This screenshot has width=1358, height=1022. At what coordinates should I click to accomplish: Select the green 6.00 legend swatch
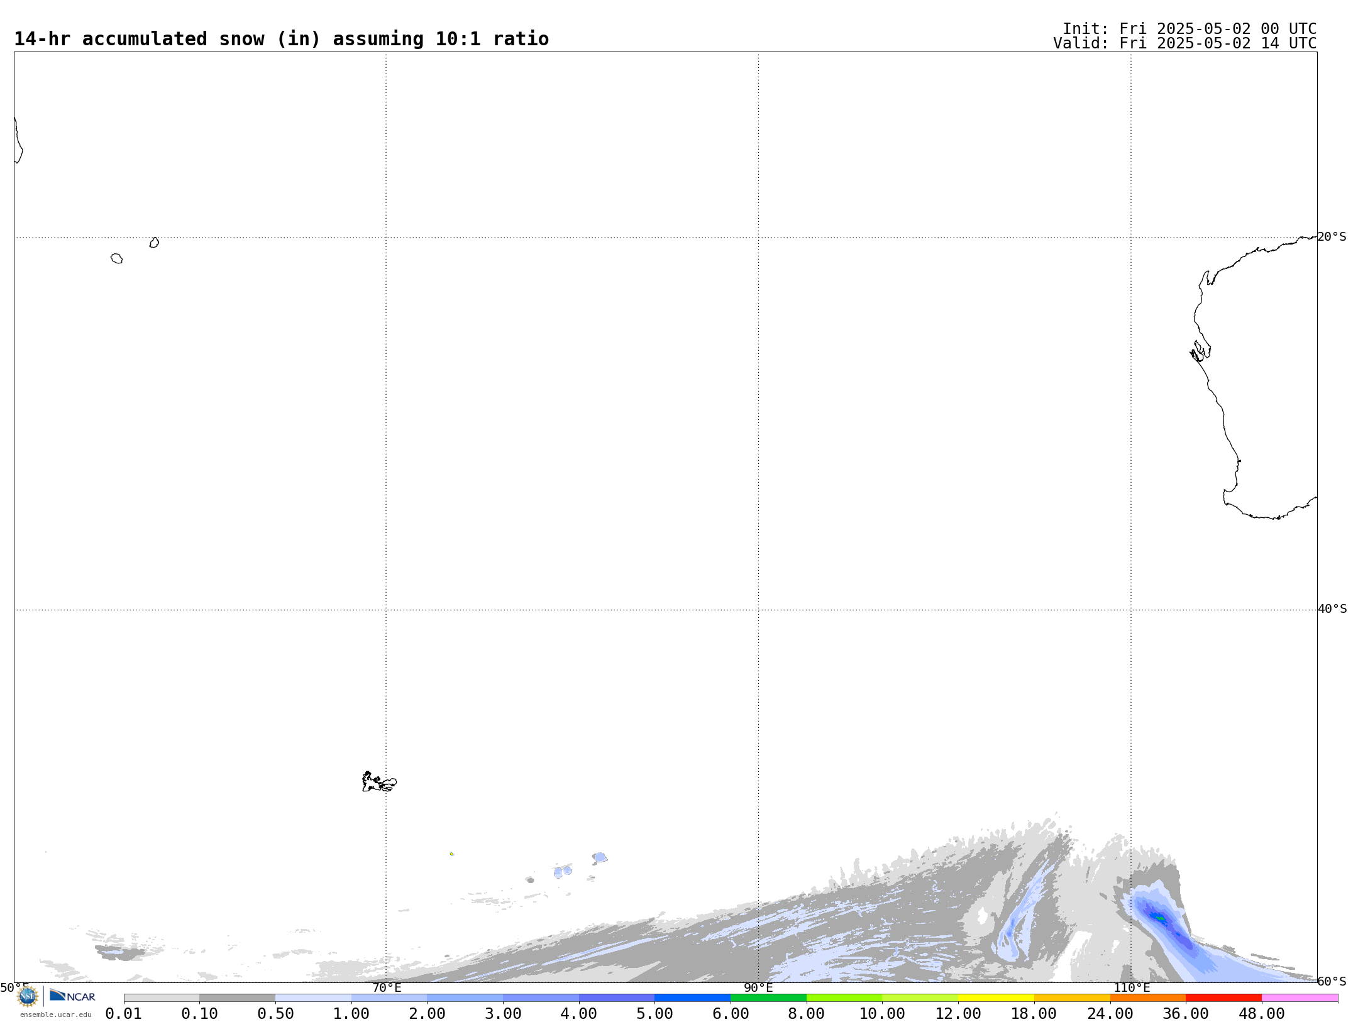coord(768,998)
